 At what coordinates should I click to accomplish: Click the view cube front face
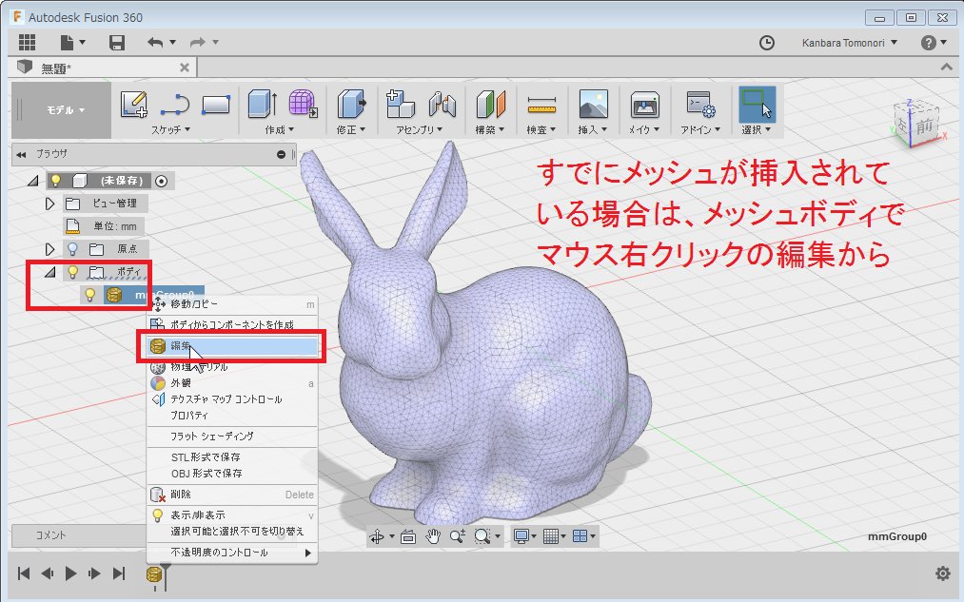(924, 127)
